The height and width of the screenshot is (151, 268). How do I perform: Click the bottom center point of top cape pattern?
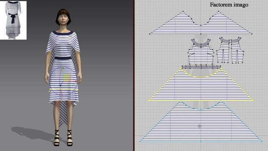(x=201, y=34)
